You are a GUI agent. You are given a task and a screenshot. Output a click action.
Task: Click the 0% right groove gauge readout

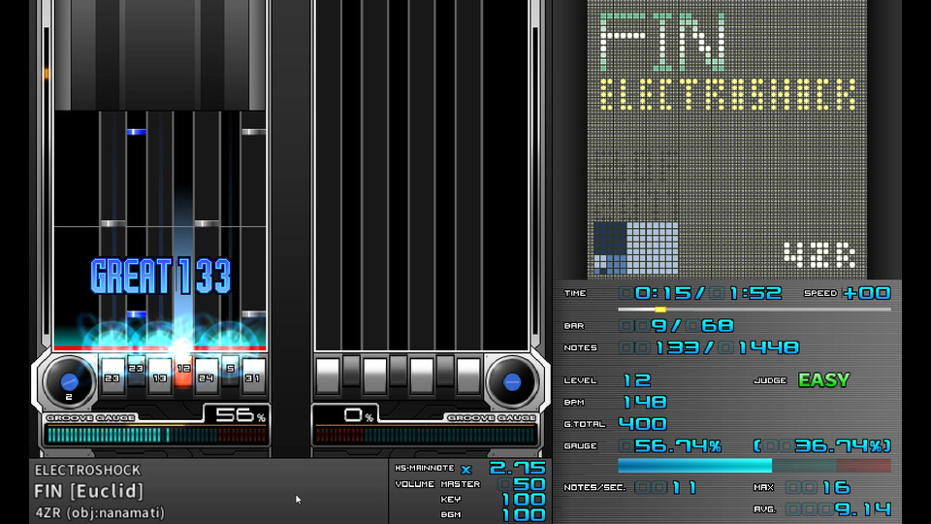[359, 415]
